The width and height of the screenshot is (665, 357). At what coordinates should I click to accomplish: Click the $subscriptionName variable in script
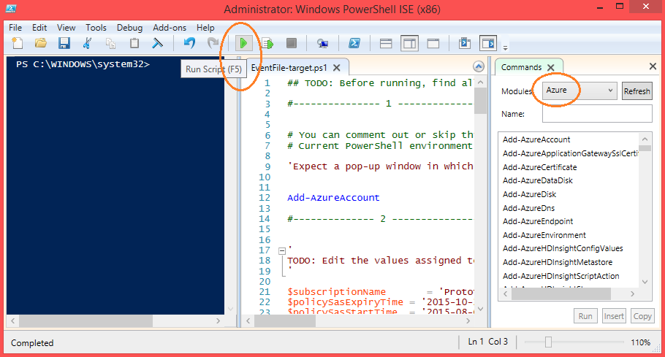336,292
